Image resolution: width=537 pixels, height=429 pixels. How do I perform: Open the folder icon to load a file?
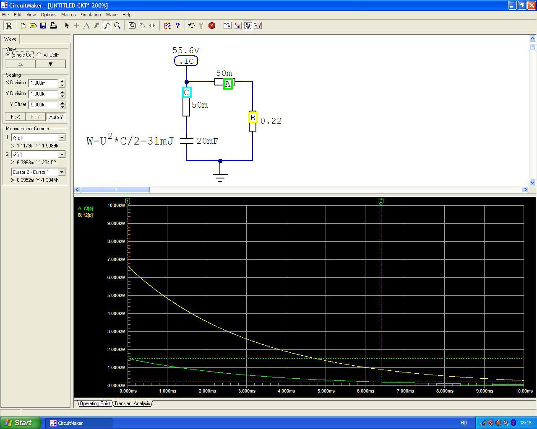click(x=33, y=26)
